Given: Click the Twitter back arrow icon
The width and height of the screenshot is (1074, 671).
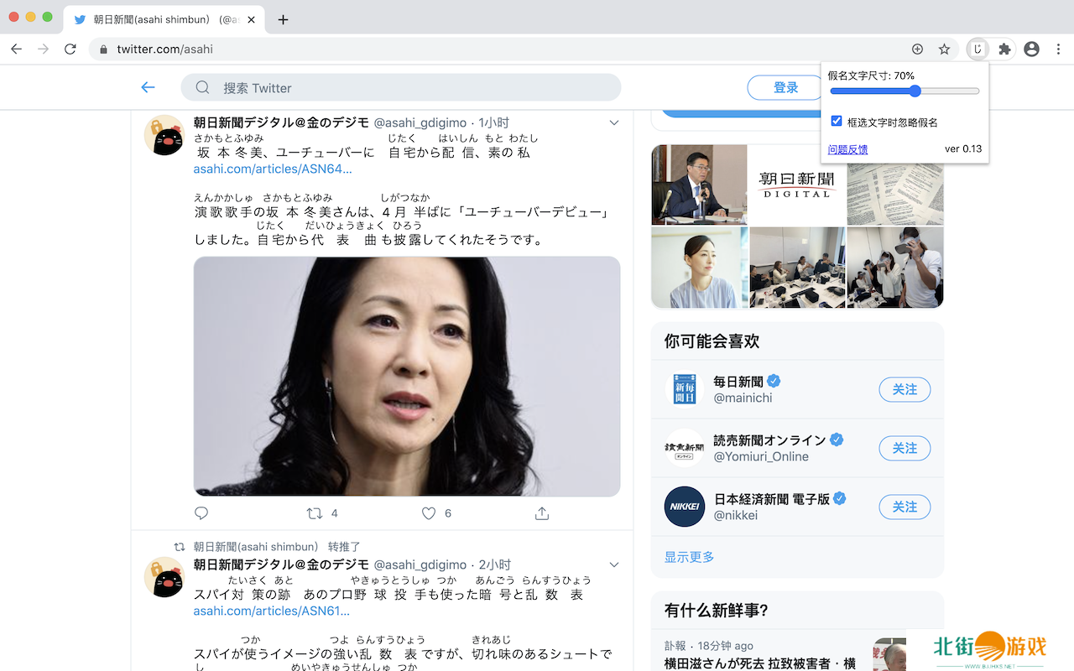Looking at the screenshot, I should (x=149, y=87).
